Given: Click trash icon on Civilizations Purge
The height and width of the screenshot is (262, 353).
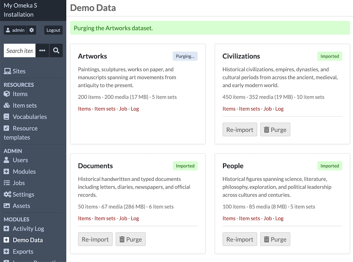Looking at the screenshot, I should pos(266,130).
